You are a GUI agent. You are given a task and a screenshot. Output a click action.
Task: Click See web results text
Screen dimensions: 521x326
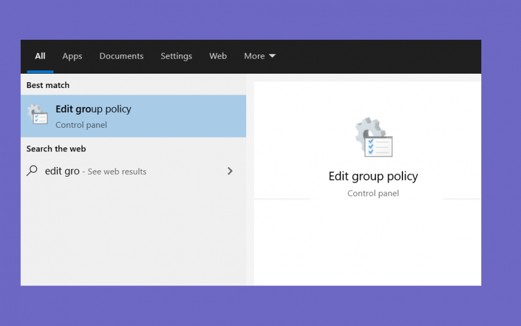point(117,171)
